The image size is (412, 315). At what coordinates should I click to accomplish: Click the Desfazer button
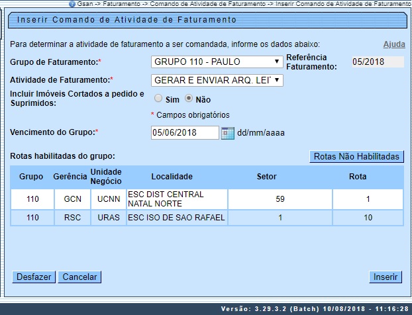point(34,277)
